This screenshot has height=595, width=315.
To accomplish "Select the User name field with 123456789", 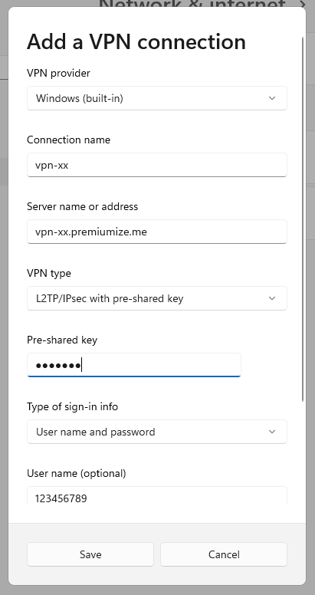I will 157,496.
